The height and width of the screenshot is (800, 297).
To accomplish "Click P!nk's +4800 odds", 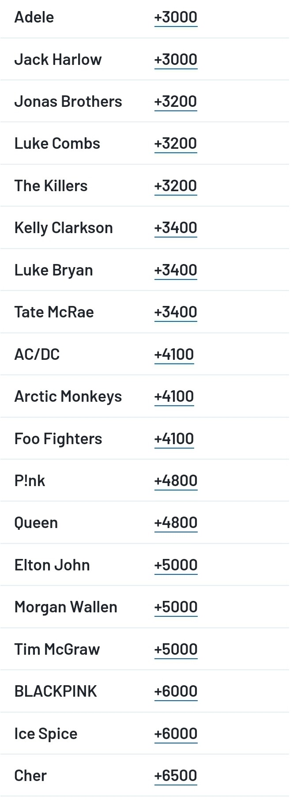I will tap(176, 481).
